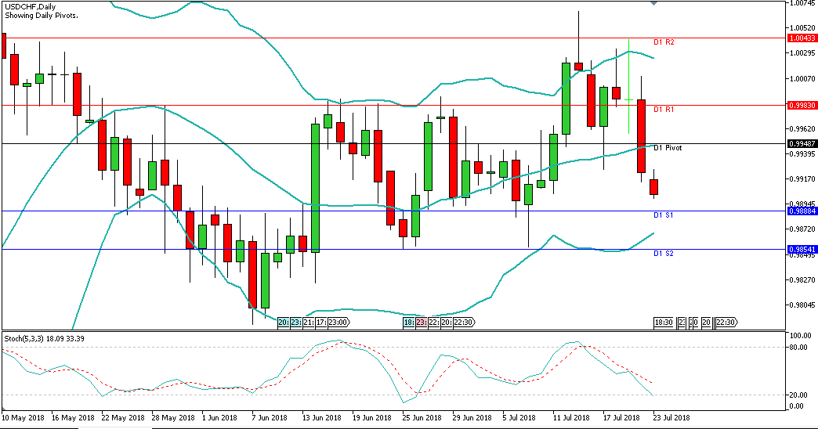Viewport: 818px width, 429px height.
Task: Click the pink 23: event marker
Action: [421, 323]
